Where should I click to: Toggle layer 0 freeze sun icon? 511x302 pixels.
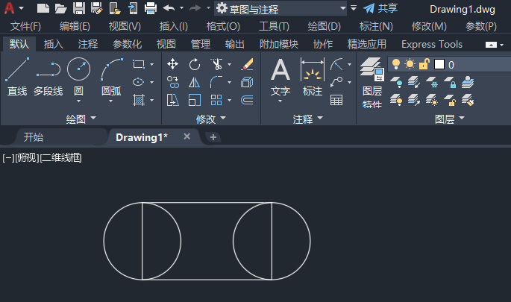pos(410,64)
